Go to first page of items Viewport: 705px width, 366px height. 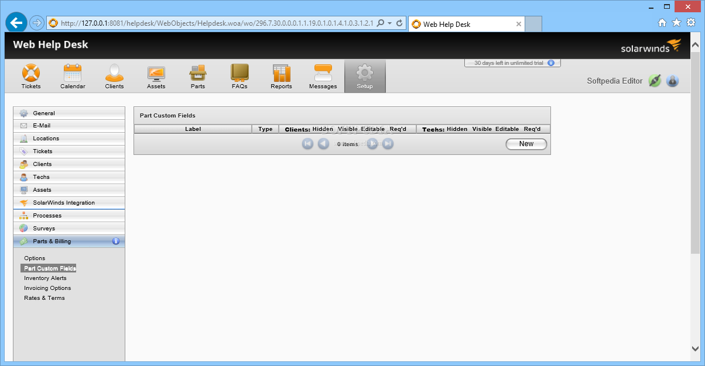point(308,144)
